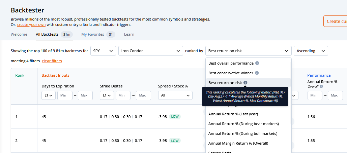Click info icon beside Best overall performance
347x153 pixels.
point(257,63)
